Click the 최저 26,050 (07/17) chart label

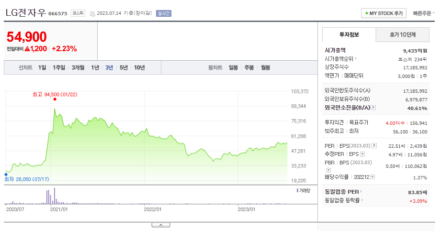click(27, 179)
